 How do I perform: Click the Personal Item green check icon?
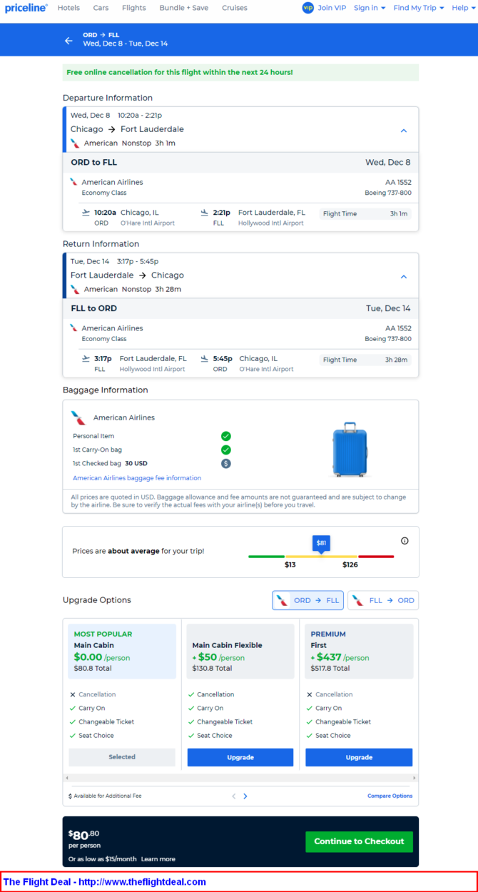[225, 436]
